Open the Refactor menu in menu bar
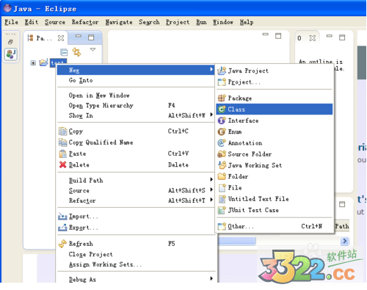The width and height of the screenshot is (367, 290). pos(85,22)
